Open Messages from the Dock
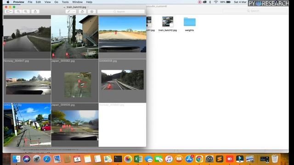 coord(148,159)
